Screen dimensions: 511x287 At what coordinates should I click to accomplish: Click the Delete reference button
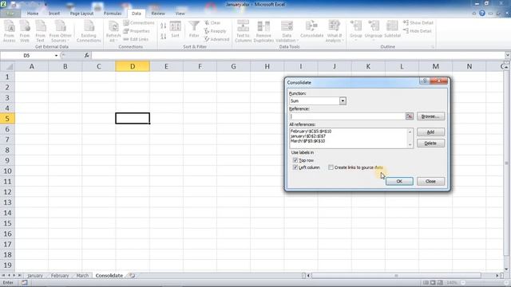pyautogui.click(x=430, y=143)
